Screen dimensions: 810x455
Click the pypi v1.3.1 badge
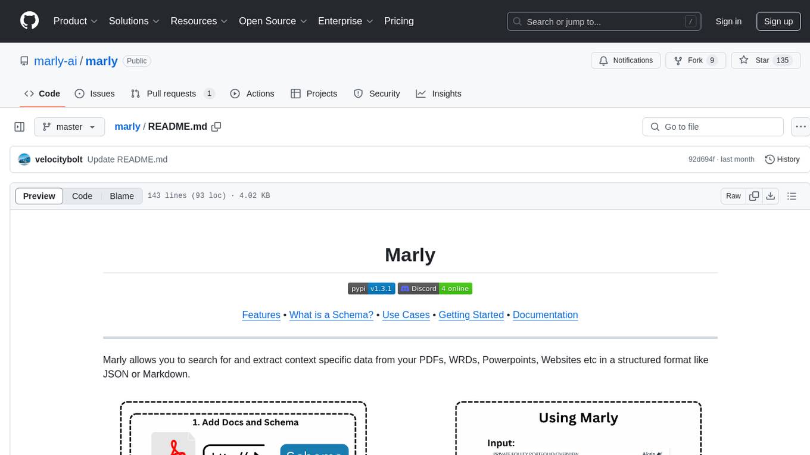pos(371,288)
